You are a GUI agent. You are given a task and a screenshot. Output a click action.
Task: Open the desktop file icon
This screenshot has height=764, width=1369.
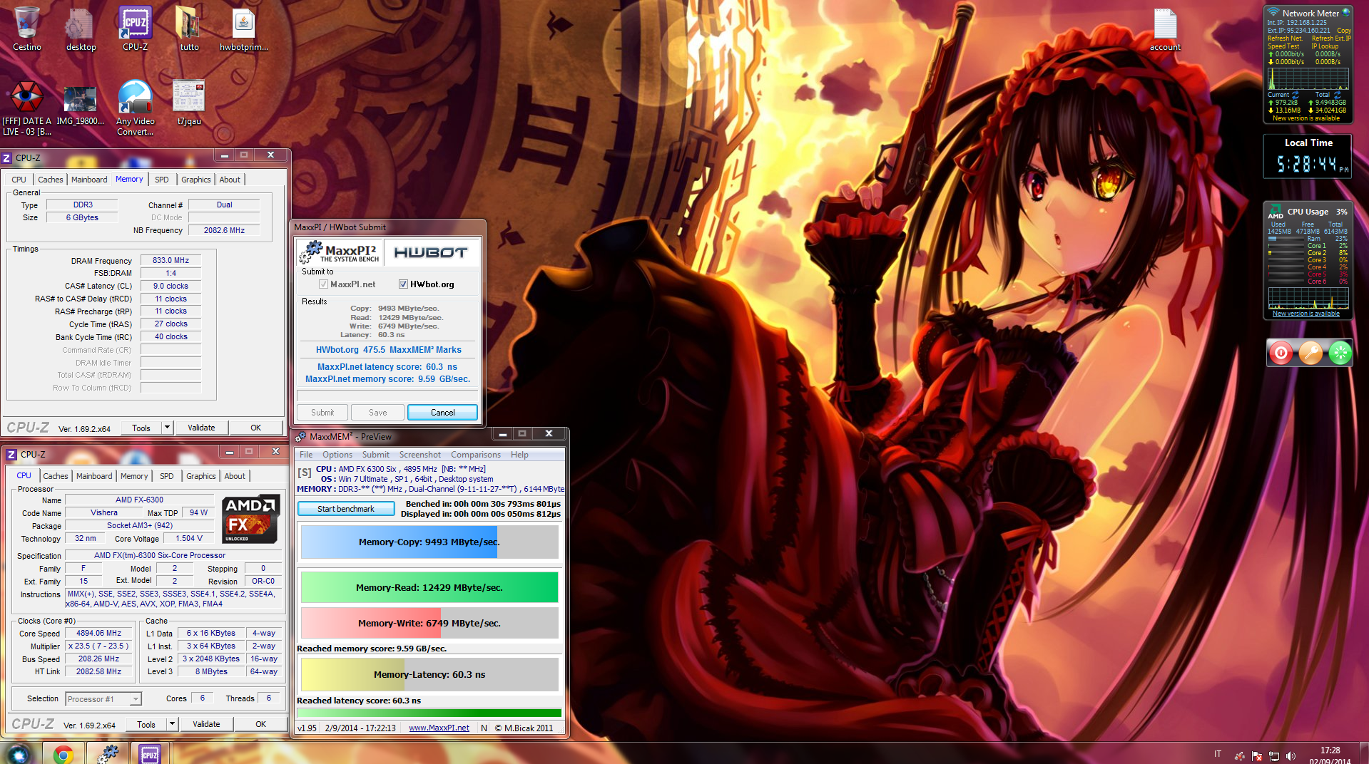pos(81,29)
